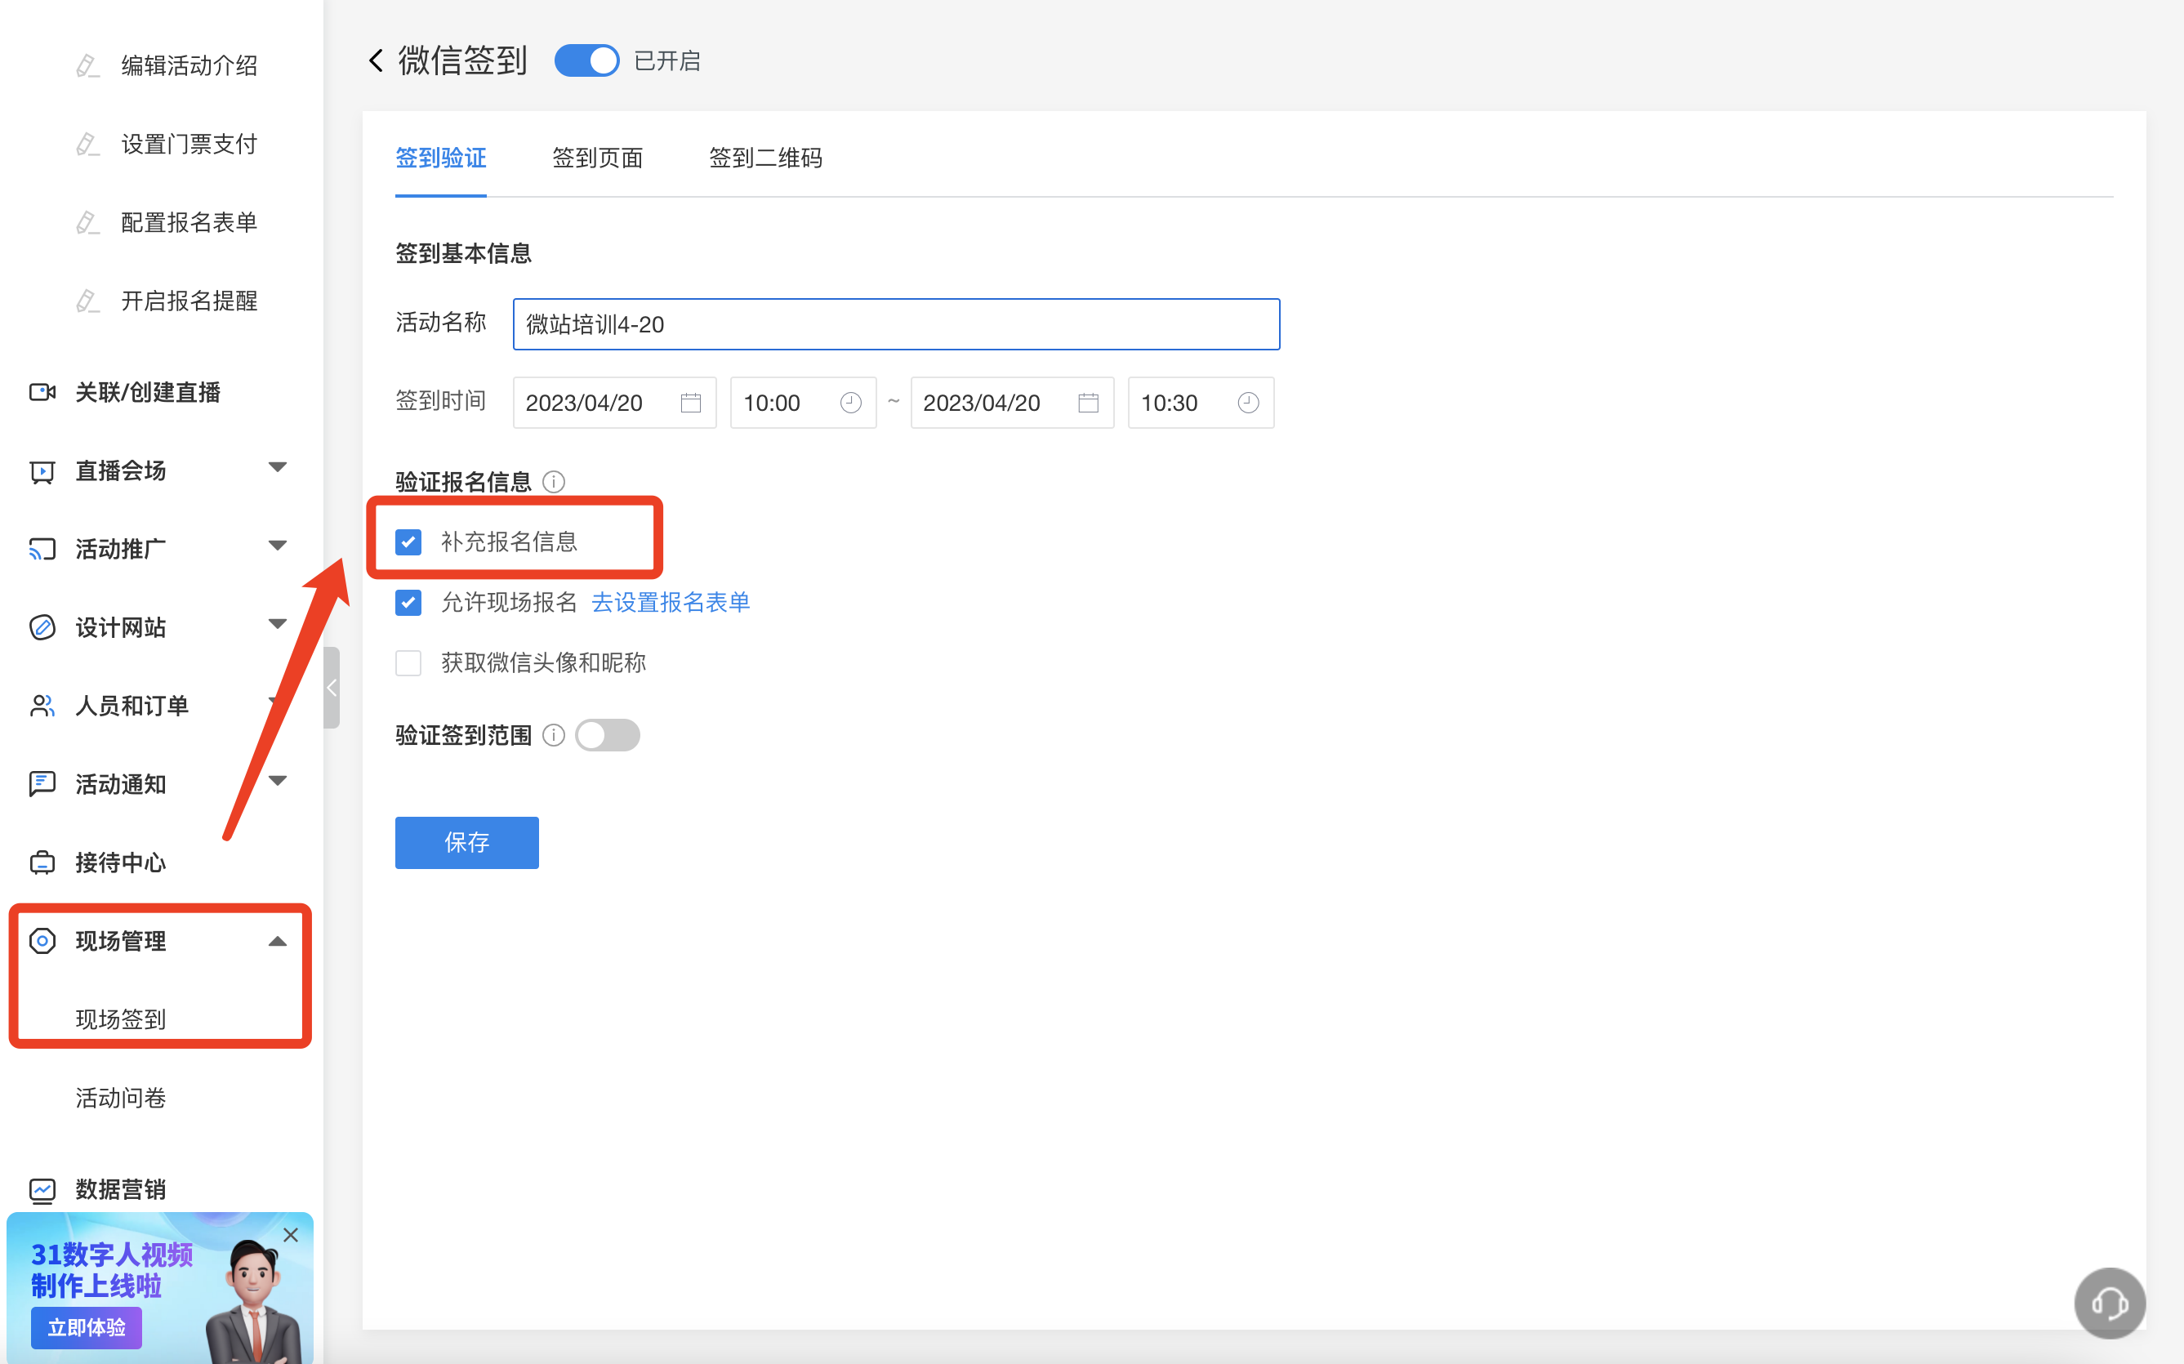Image resolution: width=2184 pixels, height=1364 pixels.
Task: Click the info icon next to 验证签到范围
Action: click(x=554, y=735)
